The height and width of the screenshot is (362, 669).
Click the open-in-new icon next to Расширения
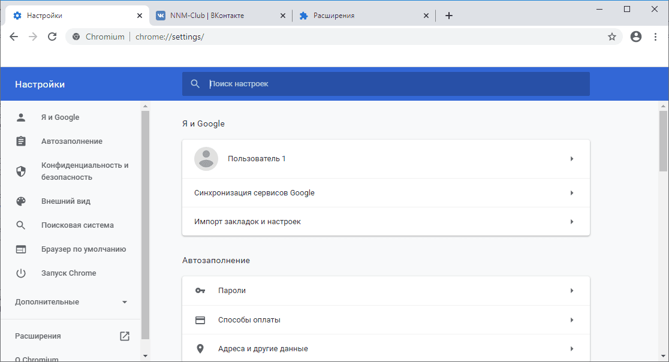[125, 336]
